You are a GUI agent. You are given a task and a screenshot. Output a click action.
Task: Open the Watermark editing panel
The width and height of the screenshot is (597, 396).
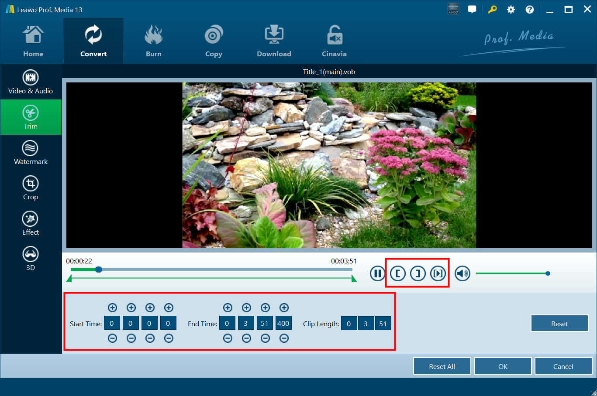click(x=31, y=153)
